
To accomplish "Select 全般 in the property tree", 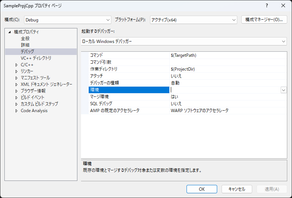I will (25, 39).
